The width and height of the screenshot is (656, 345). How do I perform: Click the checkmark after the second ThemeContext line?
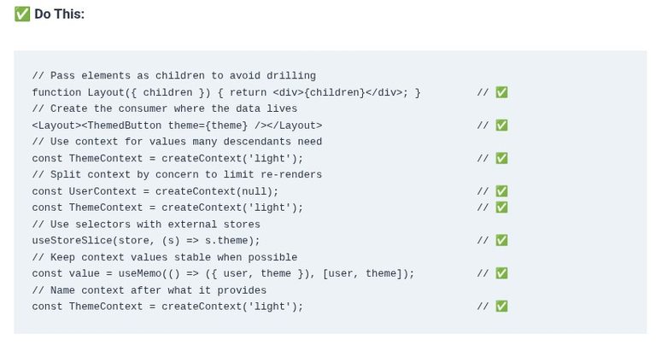501,208
